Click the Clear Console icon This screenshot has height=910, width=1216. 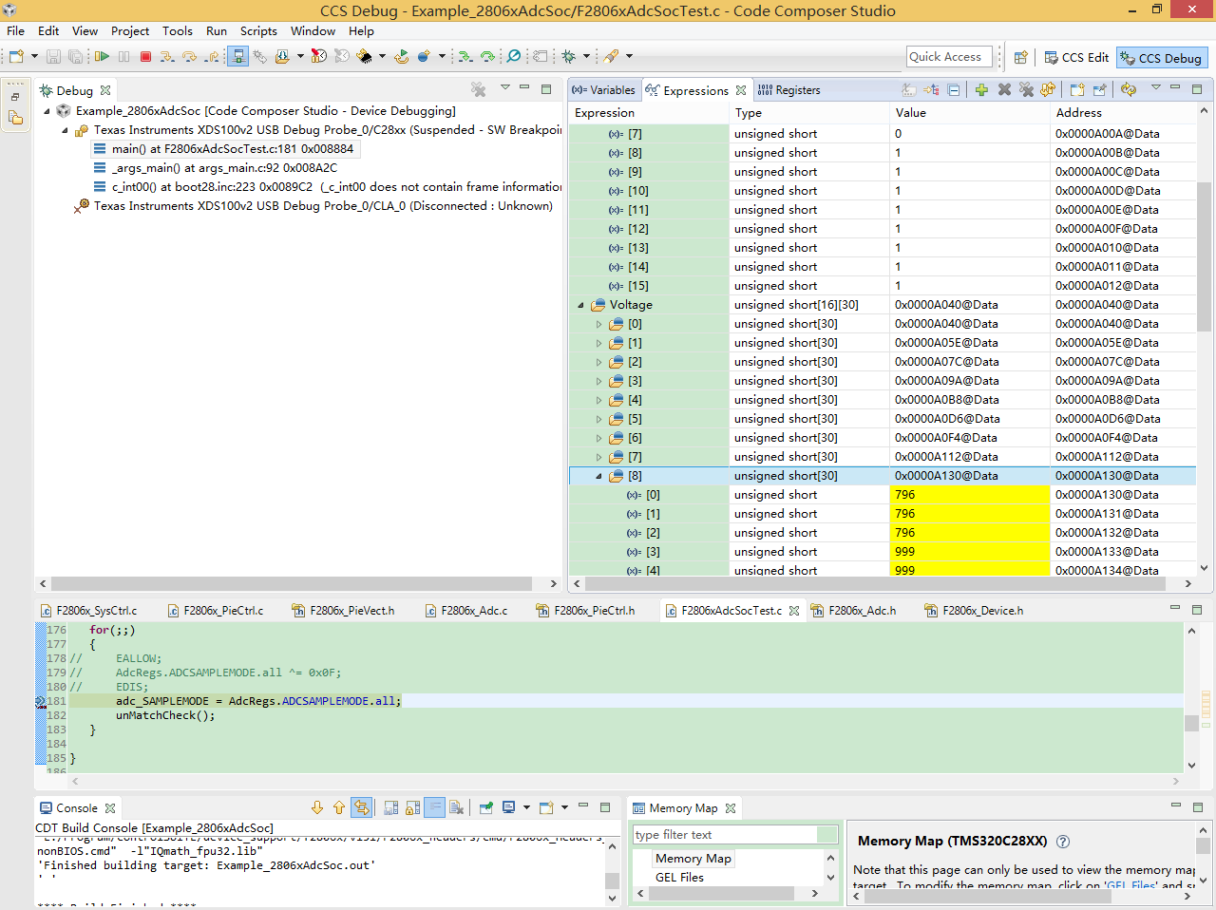tap(457, 808)
